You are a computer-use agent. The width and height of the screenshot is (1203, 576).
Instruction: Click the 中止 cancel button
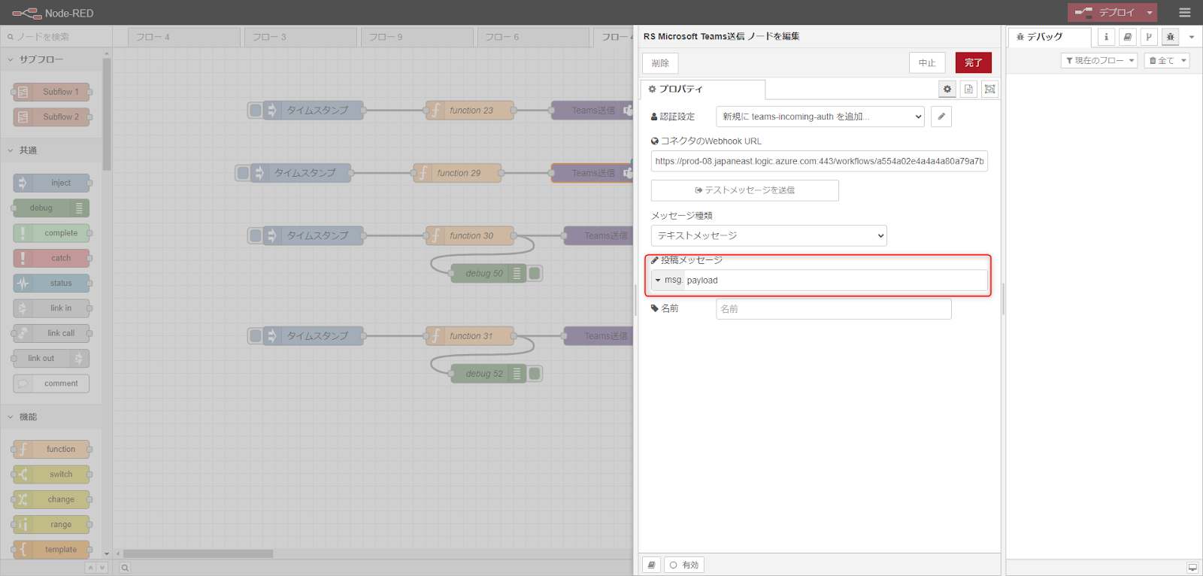[x=927, y=63]
